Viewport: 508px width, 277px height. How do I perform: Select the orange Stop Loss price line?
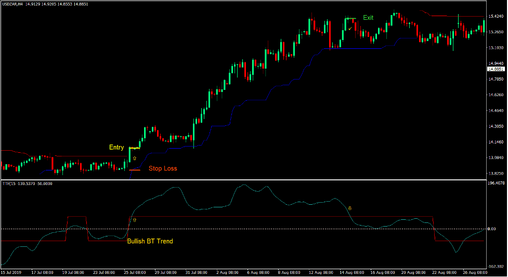(x=135, y=170)
